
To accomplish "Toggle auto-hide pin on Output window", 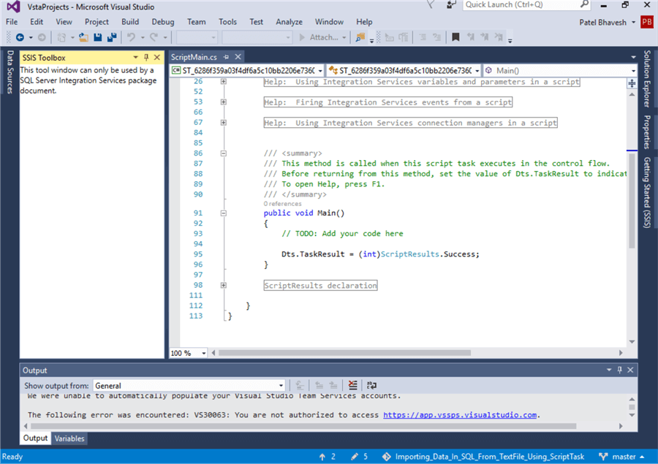I will [619, 370].
